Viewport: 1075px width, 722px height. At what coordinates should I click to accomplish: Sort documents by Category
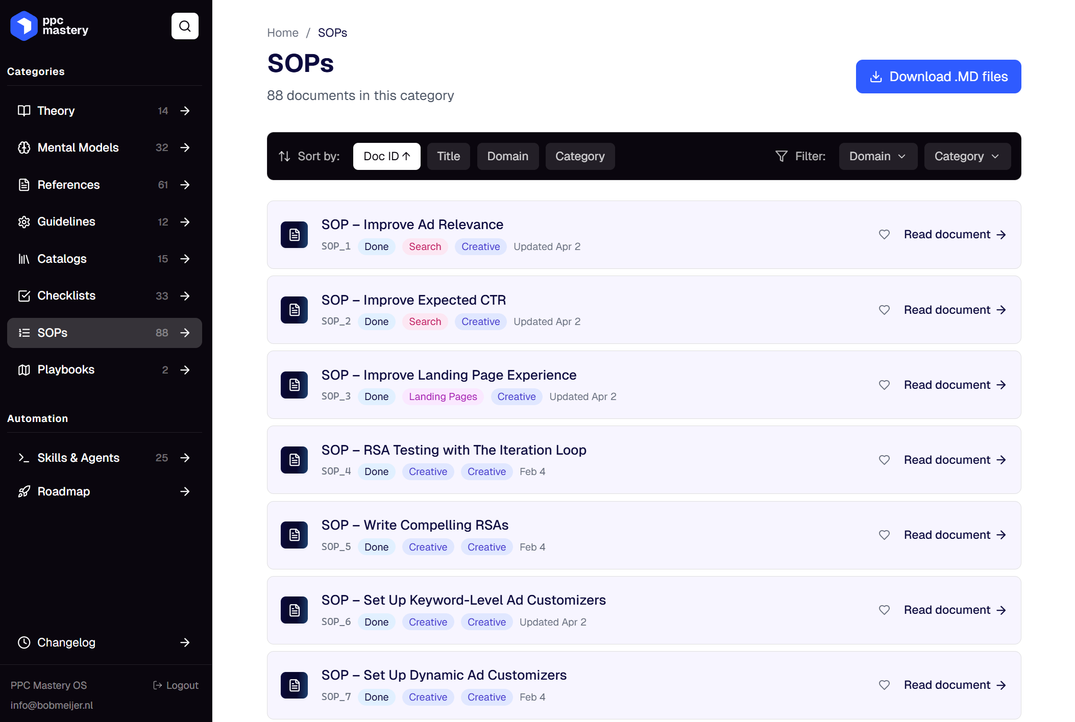coord(580,156)
